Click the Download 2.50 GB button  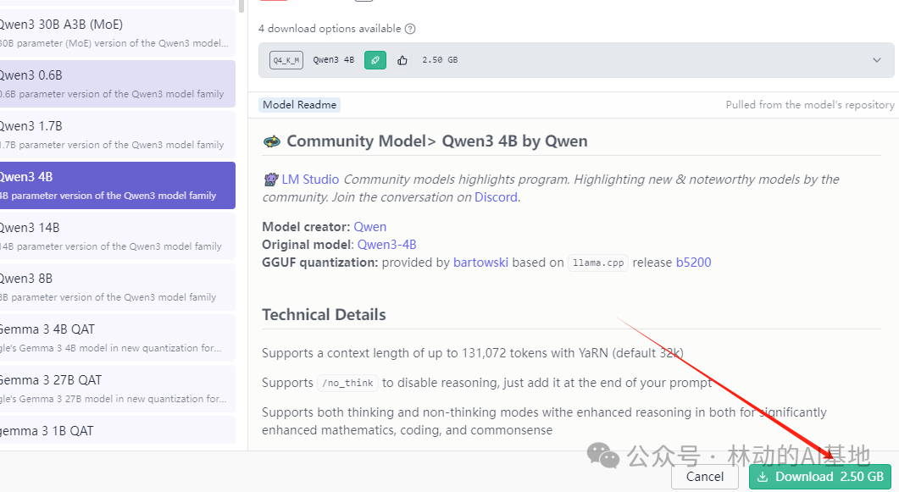click(x=820, y=477)
